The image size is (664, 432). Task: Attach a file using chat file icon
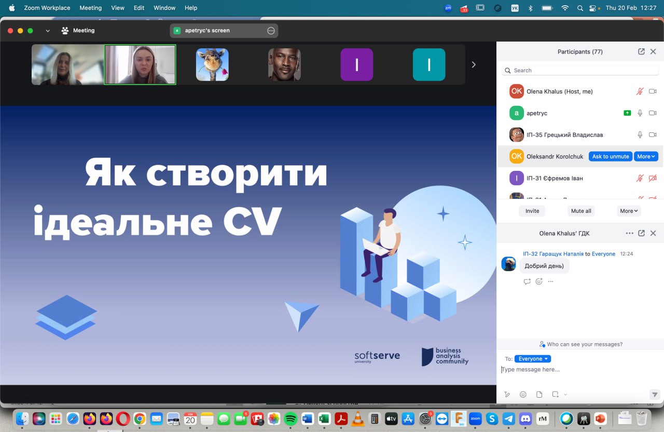click(539, 395)
